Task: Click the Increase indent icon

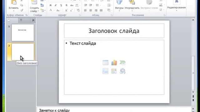Action: [91, 5]
